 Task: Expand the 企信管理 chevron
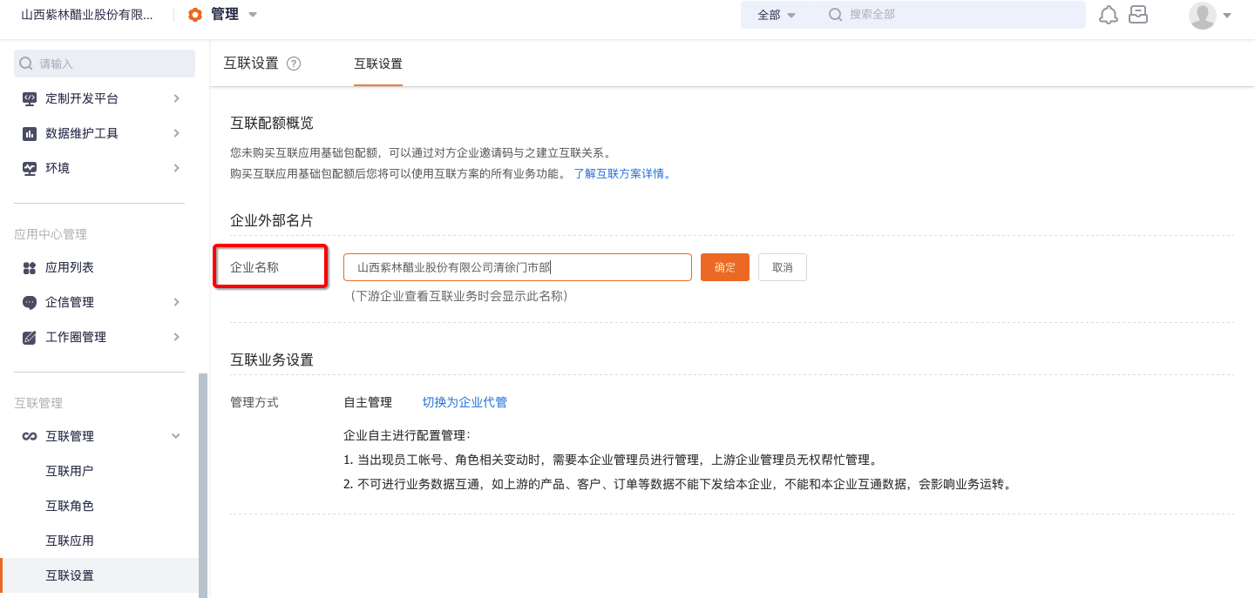[x=176, y=302]
